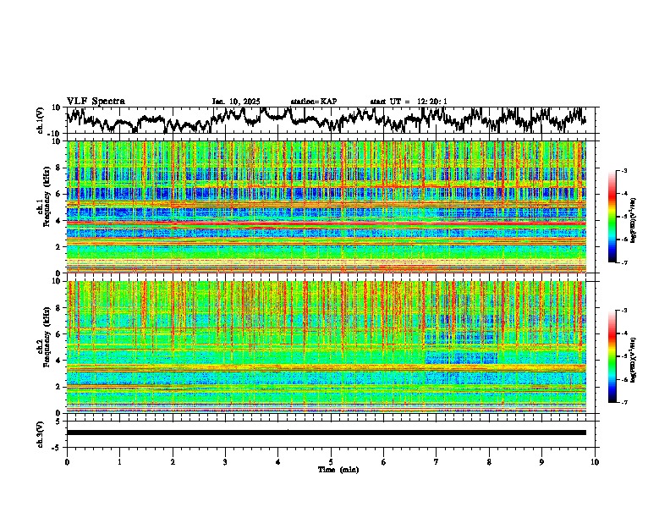The image size is (670, 518).
Task: Click time axis tick label "5"
Action: [331, 462]
